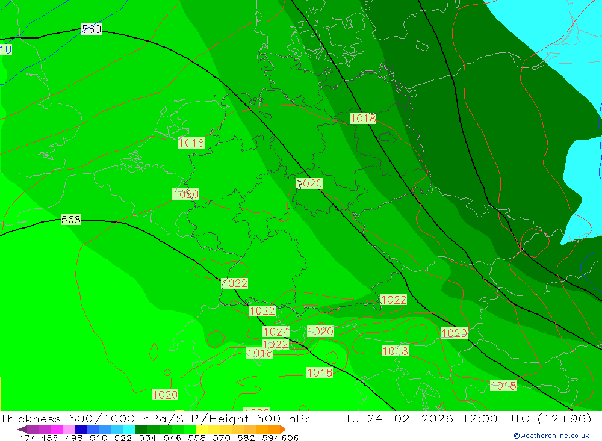Viewport: 602px width, 441px height.
Task: Select the first yellow legend swatch
Action: 202,429
